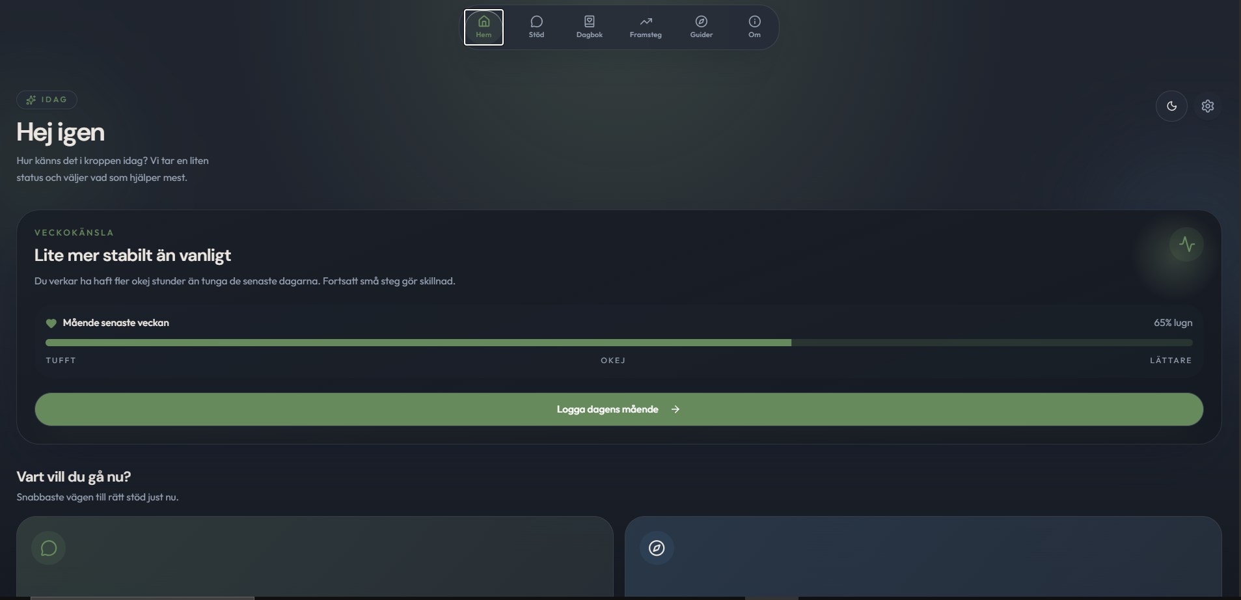The height and width of the screenshot is (600, 1241).
Task: Click the Logga dagens mående button
Action: click(x=619, y=409)
